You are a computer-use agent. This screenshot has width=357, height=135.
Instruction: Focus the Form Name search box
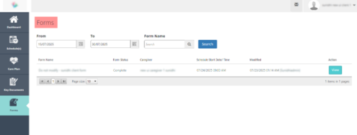click(x=164, y=44)
